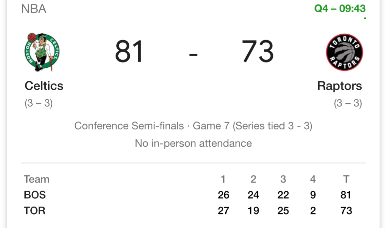Select the Raptors (3 – 3) series record

(348, 103)
